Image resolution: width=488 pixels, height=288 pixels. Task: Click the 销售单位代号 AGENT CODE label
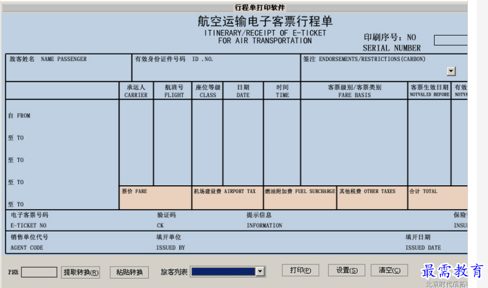point(29,243)
